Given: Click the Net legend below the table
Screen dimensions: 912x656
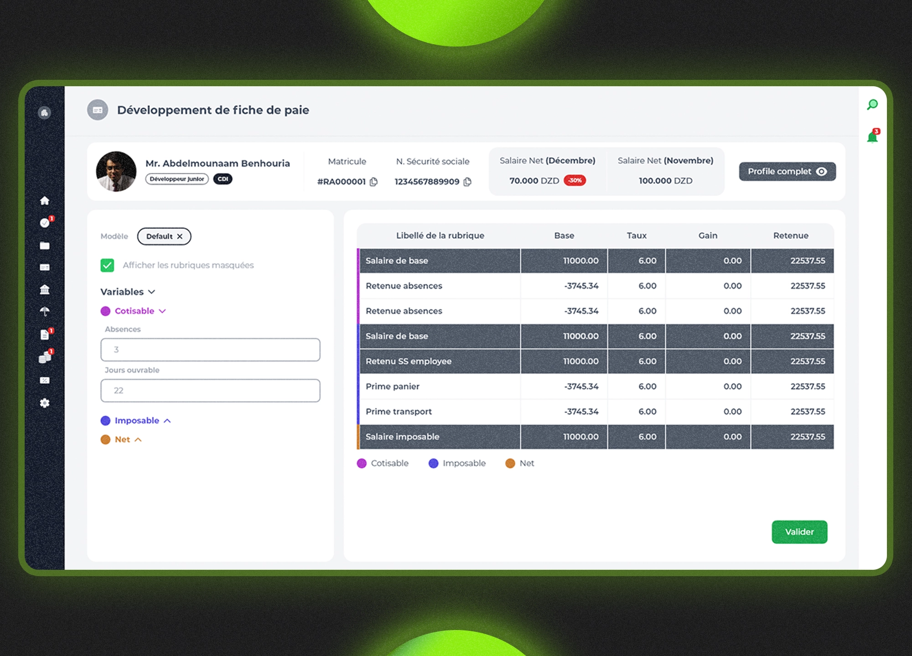Looking at the screenshot, I should pyautogui.click(x=520, y=463).
